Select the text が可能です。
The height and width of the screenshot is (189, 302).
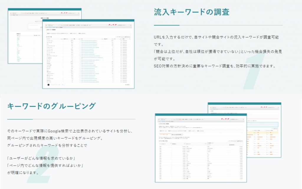click(x=164, y=59)
